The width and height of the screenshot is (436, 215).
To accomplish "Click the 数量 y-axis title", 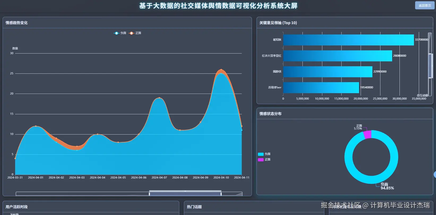I will click(15, 48).
